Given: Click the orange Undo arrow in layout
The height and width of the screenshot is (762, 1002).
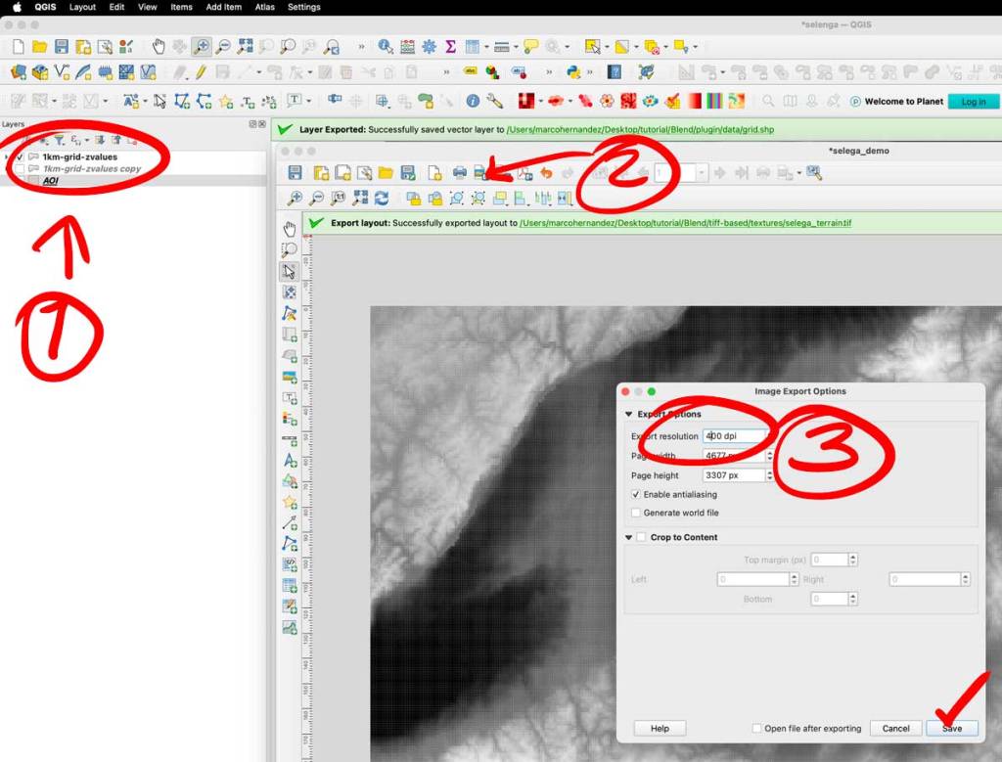Looking at the screenshot, I should coord(546,173).
